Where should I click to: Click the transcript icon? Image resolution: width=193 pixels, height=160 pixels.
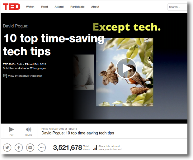tap(5, 76)
